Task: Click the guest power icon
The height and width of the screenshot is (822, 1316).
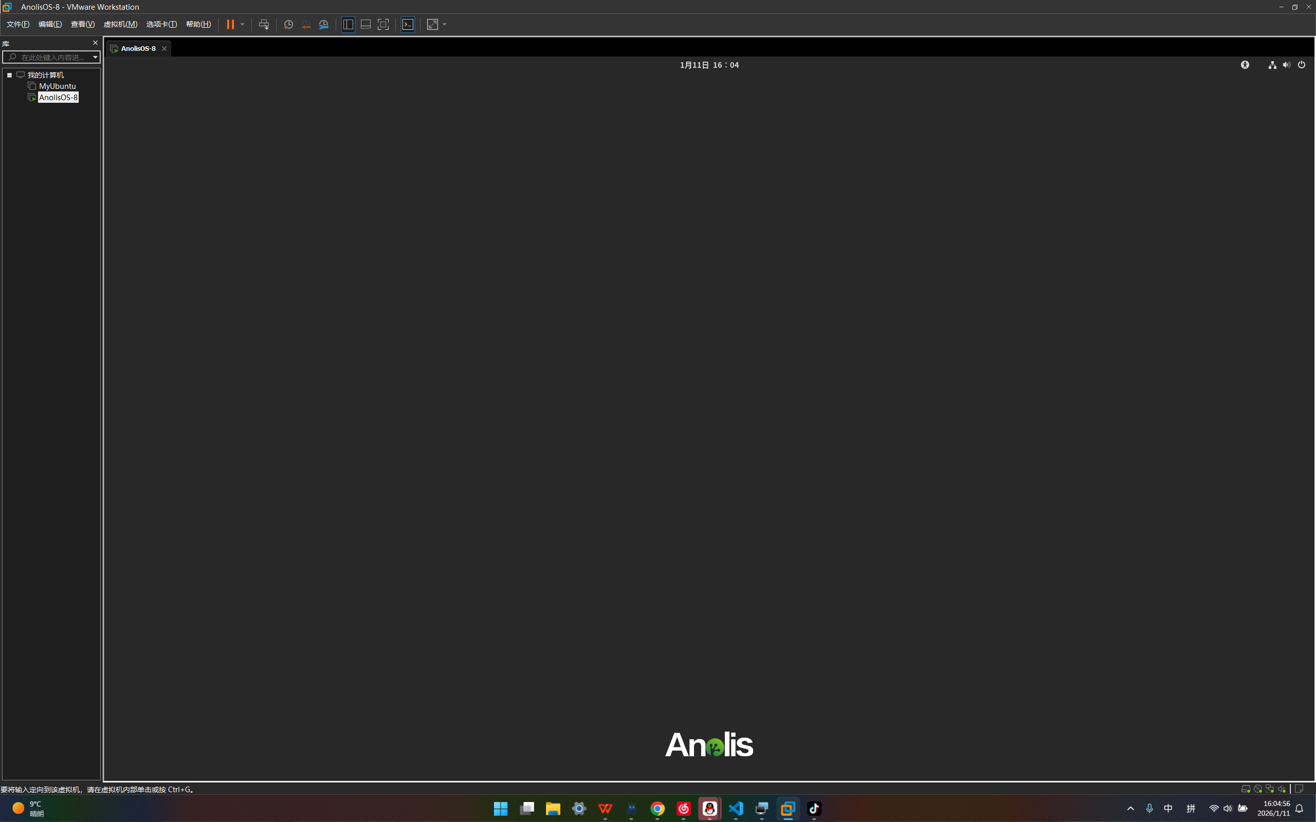Action: 1301,65
